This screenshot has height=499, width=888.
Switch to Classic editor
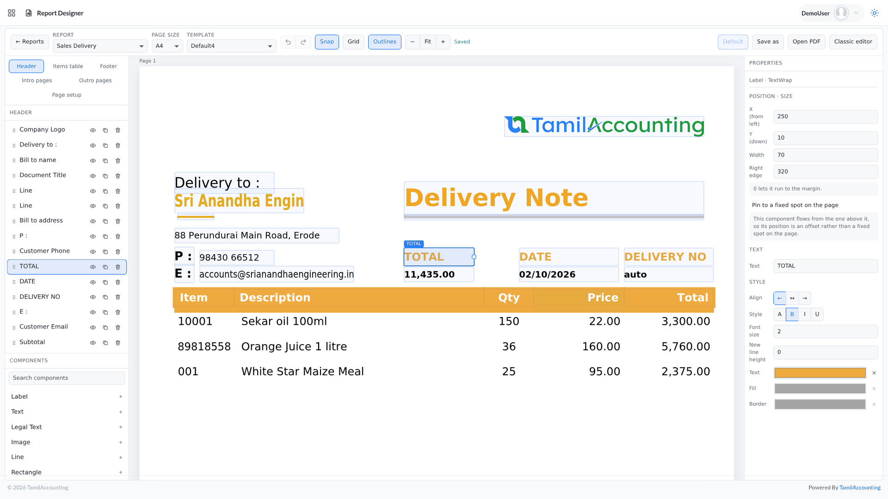point(853,42)
